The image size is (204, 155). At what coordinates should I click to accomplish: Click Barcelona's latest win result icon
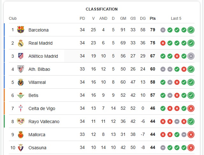(x=191, y=30)
